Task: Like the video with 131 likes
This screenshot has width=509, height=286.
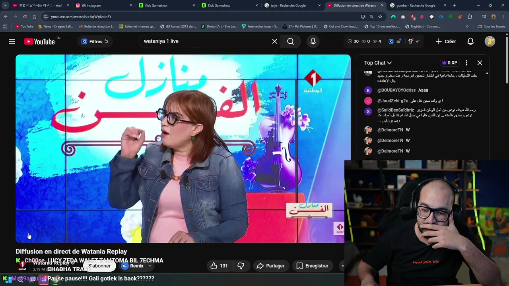Action: tap(219, 266)
